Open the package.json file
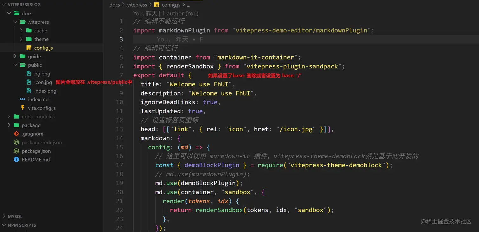This screenshot has width=479, height=232. [x=36, y=151]
